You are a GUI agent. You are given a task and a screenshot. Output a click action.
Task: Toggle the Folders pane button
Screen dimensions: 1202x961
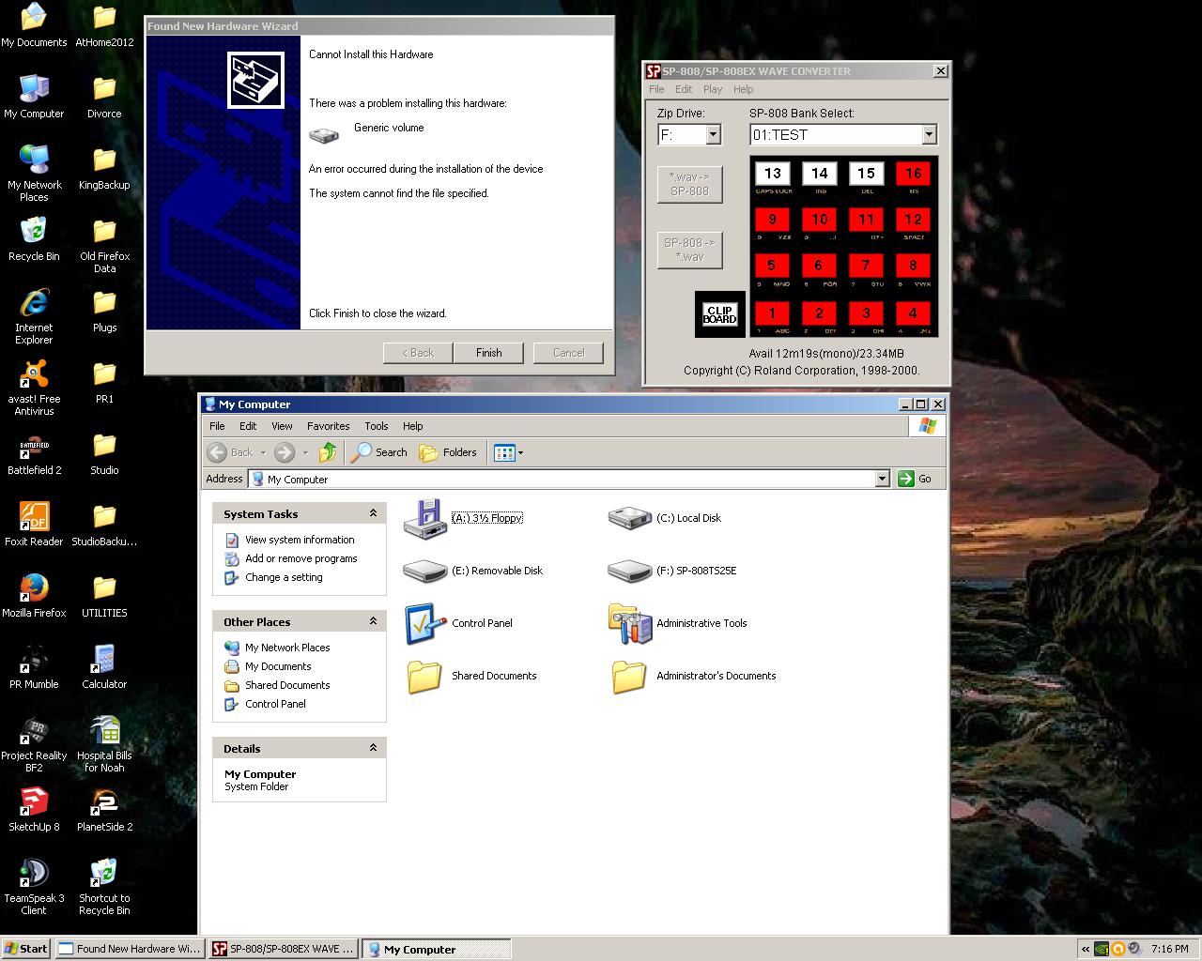(x=448, y=452)
